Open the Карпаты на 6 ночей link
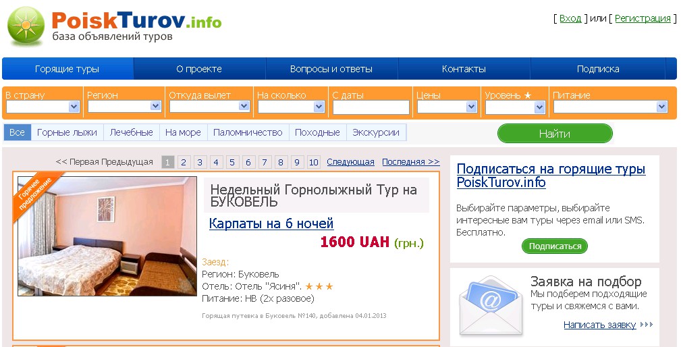The image size is (681, 347). click(x=271, y=223)
